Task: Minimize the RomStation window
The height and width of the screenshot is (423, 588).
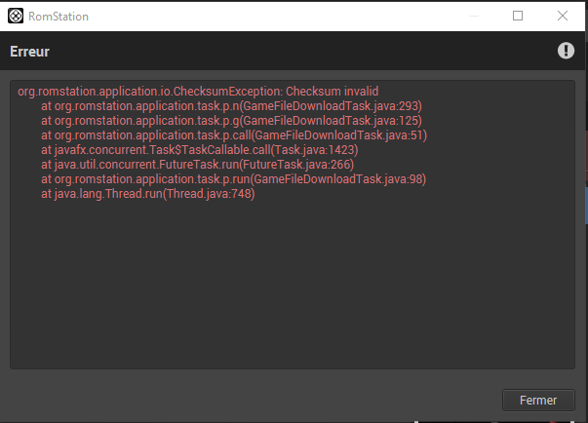Action: [x=472, y=16]
